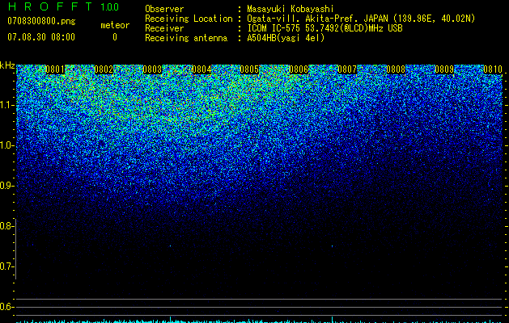509x323 pixels.
Task: Click the 0.7 frequency axis label
Action: point(7,266)
